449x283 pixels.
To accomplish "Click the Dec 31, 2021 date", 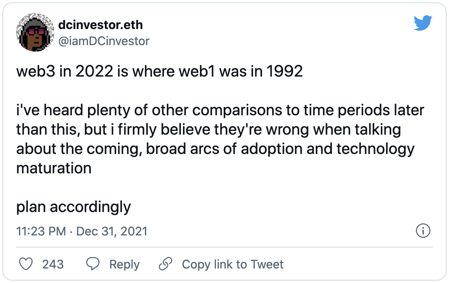I will pyautogui.click(x=112, y=231).
